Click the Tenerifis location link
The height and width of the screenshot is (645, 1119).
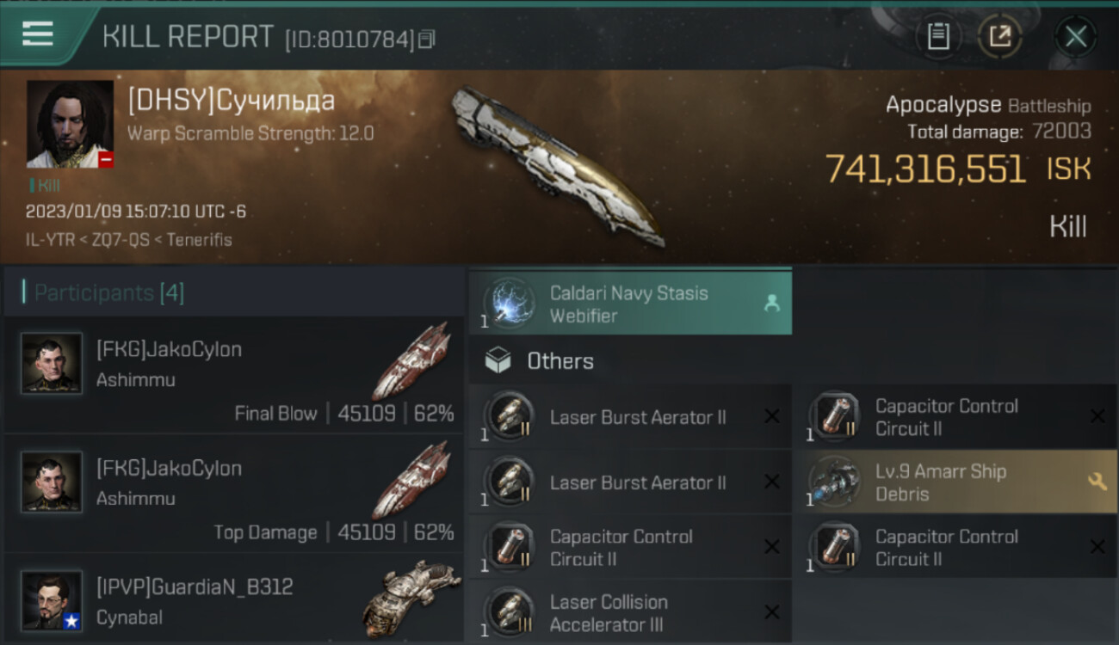199,240
